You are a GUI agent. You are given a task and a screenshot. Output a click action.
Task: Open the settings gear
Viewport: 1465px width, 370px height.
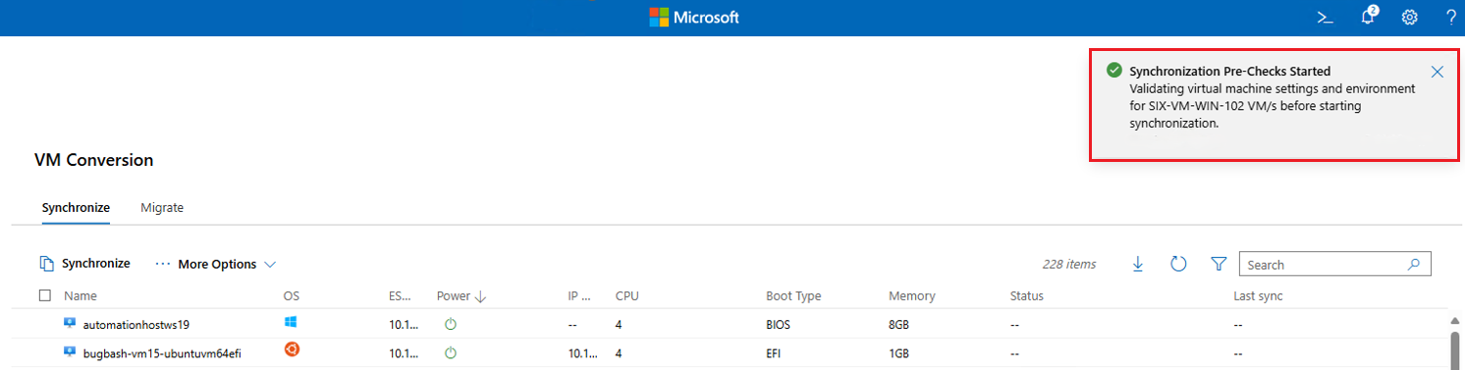[x=1410, y=18]
